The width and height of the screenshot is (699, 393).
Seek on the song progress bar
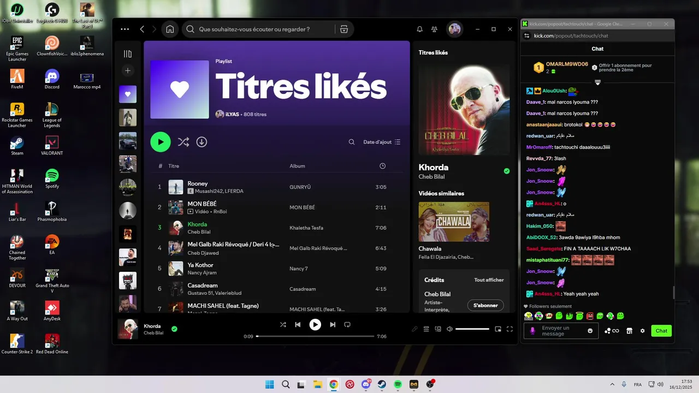(x=315, y=336)
